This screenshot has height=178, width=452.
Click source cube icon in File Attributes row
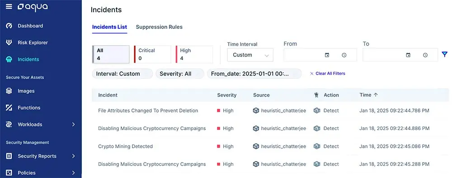(x=256, y=111)
